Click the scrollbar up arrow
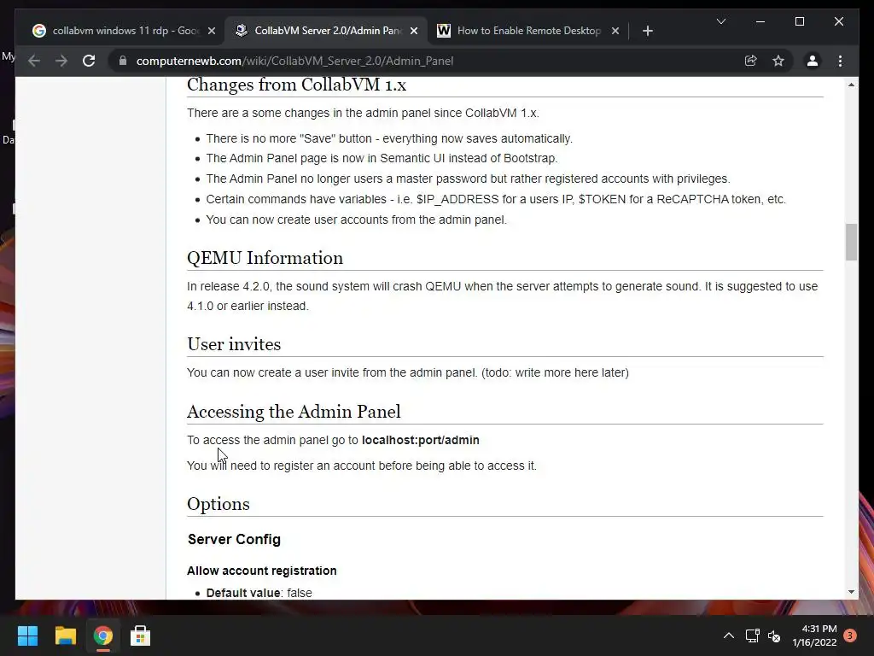Image resolution: width=874 pixels, height=656 pixels. point(851,85)
